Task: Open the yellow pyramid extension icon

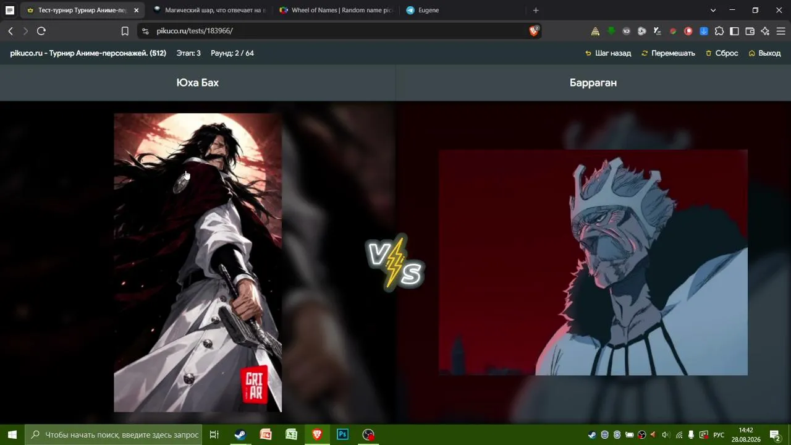Action: [x=595, y=31]
